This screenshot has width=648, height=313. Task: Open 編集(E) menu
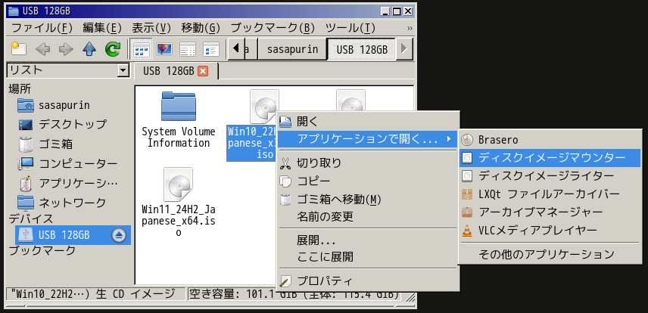click(x=102, y=28)
